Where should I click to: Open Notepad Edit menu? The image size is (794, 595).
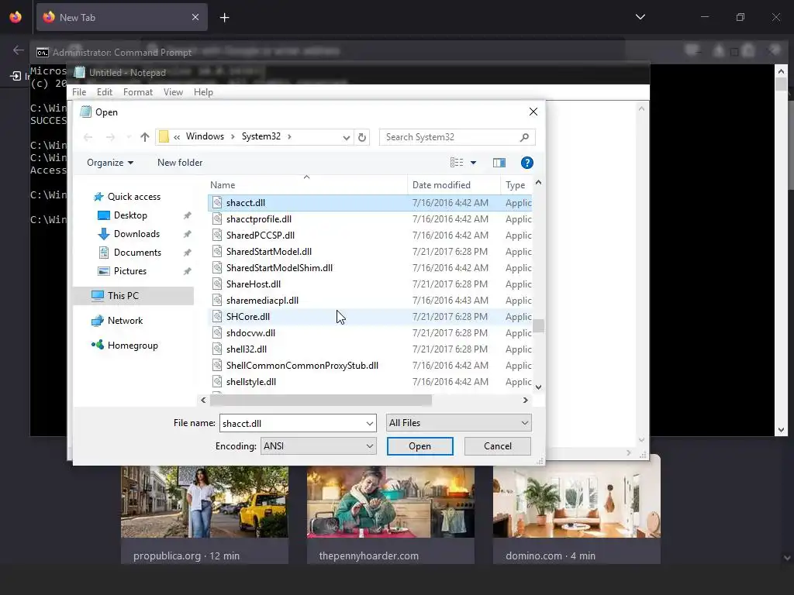point(105,92)
